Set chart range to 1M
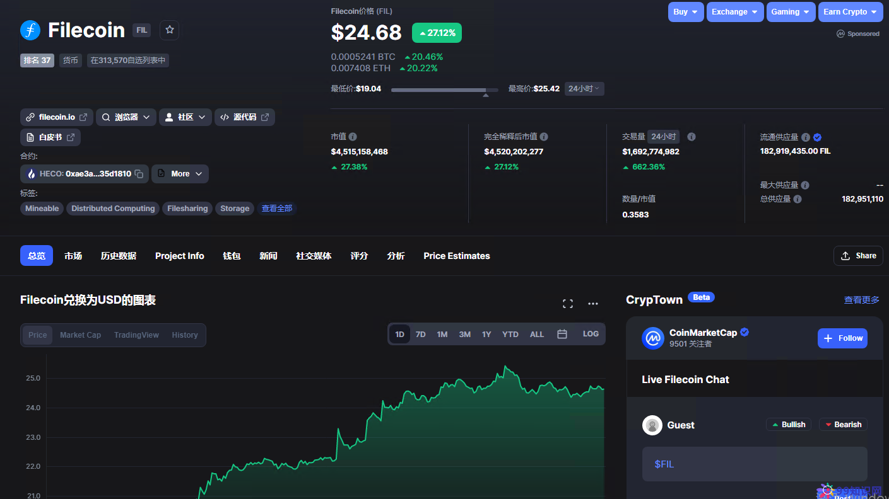The image size is (889, 499). point(442,335)
